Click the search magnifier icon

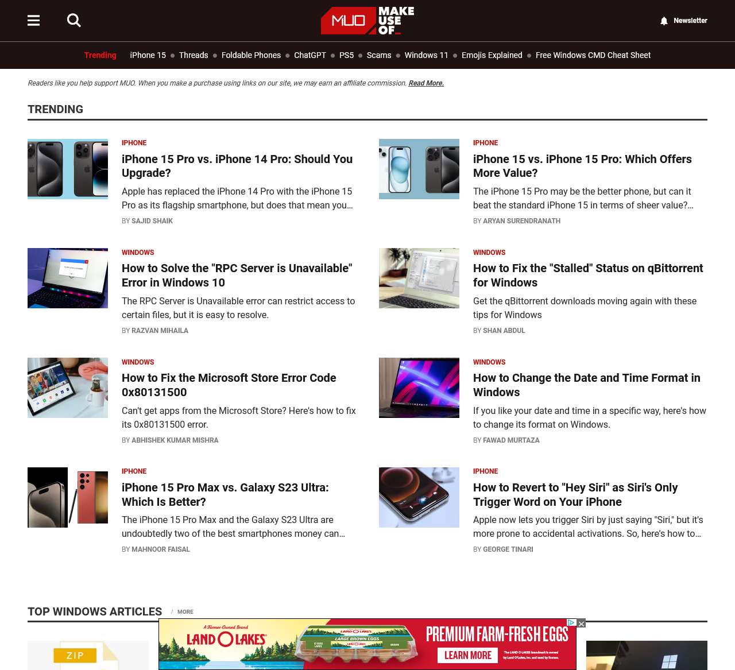tap(73, 21)
